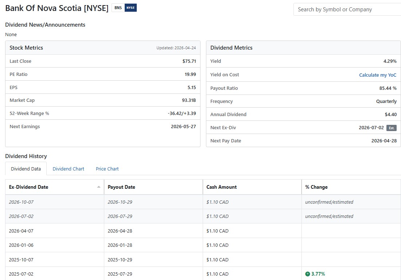Click the NYSE exchange badge
This screenshot has height=280, width=401.
(131, 8)
